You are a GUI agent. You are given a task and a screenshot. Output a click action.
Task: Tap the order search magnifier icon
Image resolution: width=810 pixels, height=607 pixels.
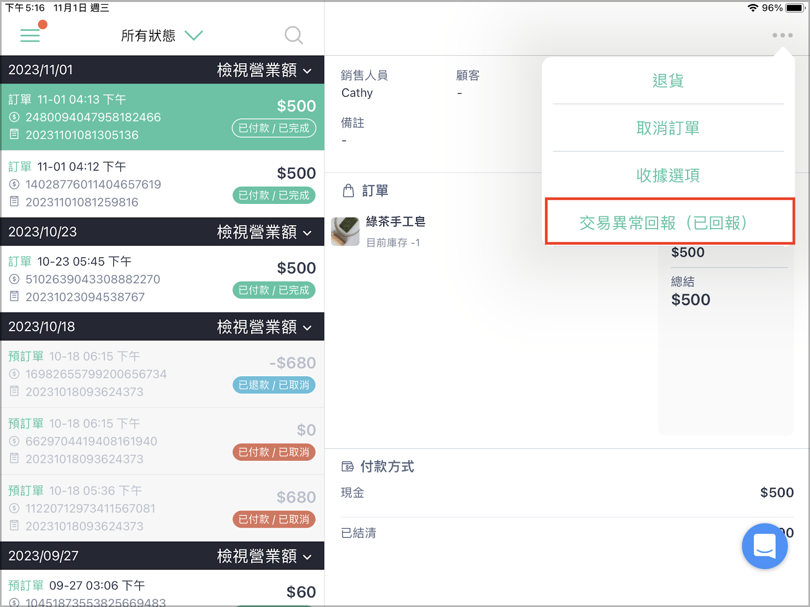[294, 35]
